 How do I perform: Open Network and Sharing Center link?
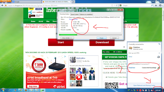[144, 85]
